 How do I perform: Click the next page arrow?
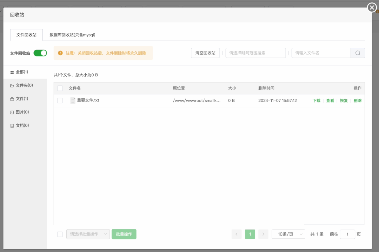263,234
